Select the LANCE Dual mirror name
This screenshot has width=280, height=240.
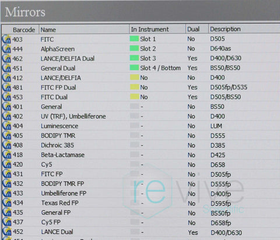click(57, 232)
